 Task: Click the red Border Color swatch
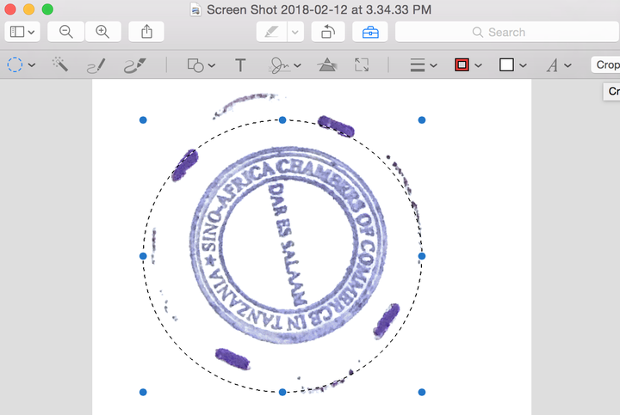462,64
